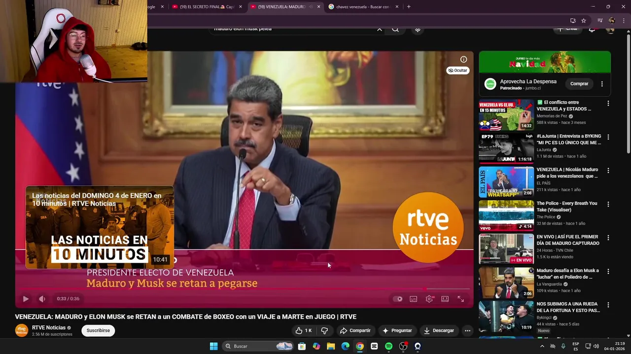Open menu for '#LaJunta' BYKING video
This screenshot has width=631, height=354.
click(x=608, y=137)
